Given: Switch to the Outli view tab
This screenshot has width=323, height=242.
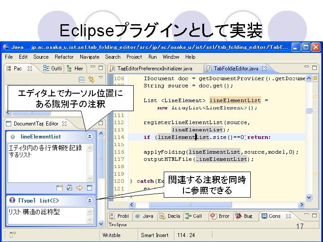Looking at the screenshot, I should (52, 68).
